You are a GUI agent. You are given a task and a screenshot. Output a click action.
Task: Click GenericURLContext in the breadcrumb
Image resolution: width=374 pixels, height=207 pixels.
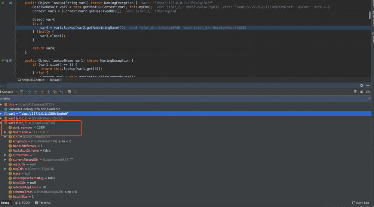coord(31,80)
